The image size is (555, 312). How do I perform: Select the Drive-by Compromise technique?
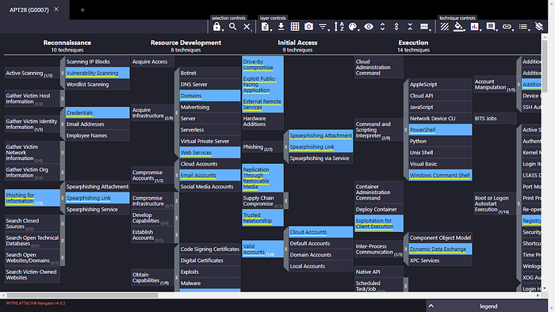[x=262, y=64]
